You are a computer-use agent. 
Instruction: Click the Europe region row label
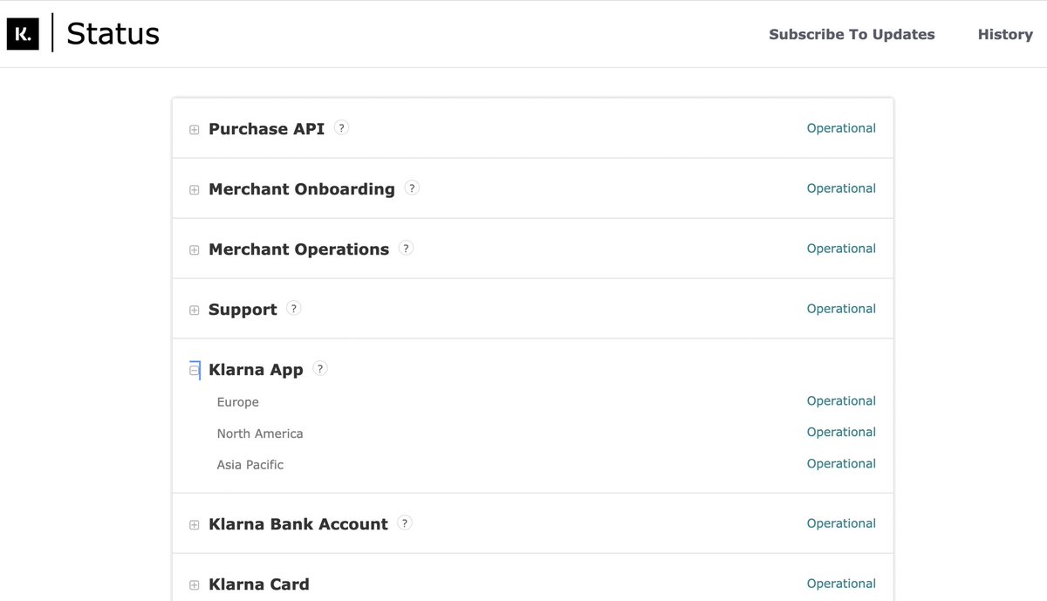[x=238, y=402]
